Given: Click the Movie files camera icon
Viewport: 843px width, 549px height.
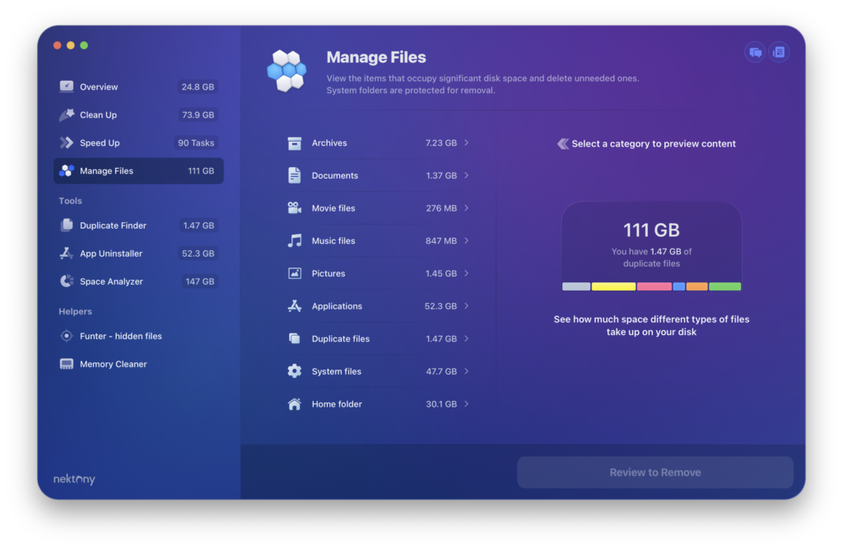Looking at the screenshot, I should point(294,208).
